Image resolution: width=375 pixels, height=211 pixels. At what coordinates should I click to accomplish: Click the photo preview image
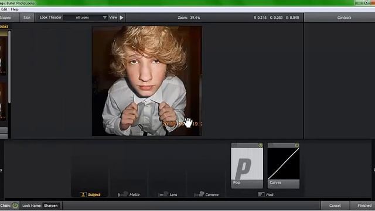tap(147, 81)
